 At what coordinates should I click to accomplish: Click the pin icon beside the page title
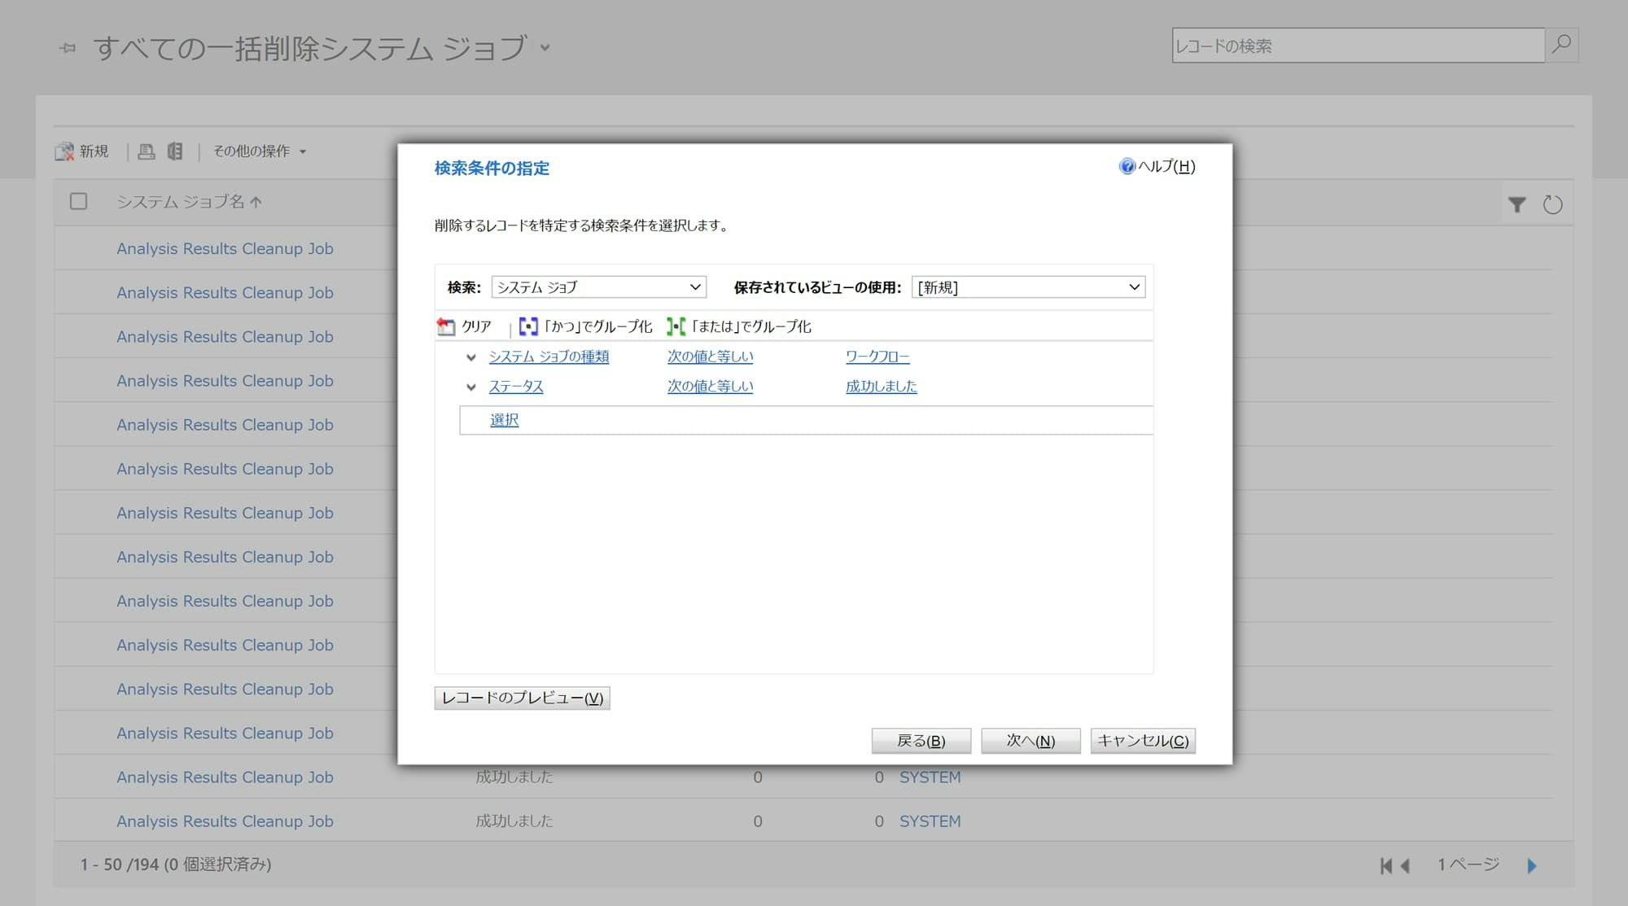[68, 47]
